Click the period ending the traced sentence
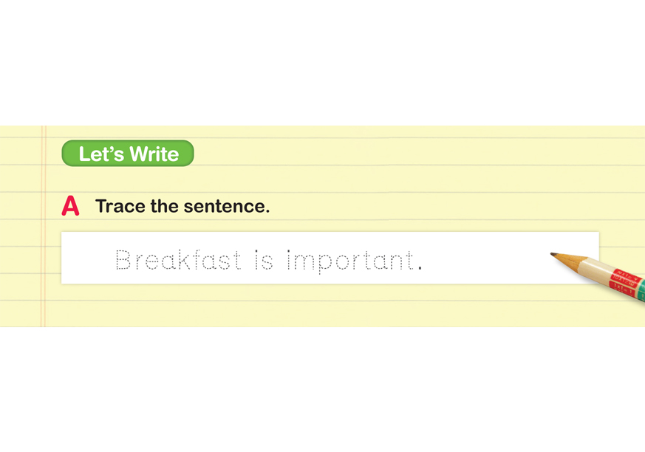The width and height of the screenshot is (645, 452). (420, 268)
